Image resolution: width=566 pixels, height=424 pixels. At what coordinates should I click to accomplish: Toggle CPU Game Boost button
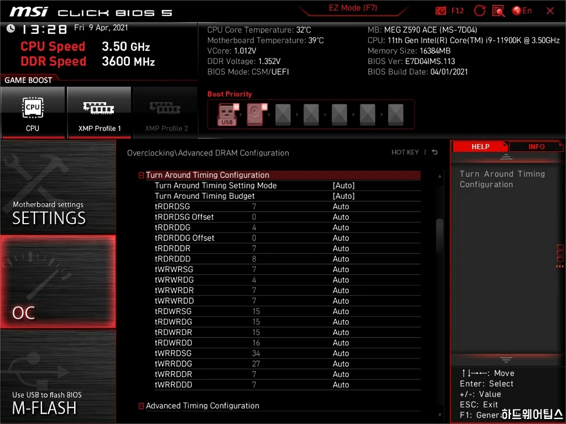point(33,113)
